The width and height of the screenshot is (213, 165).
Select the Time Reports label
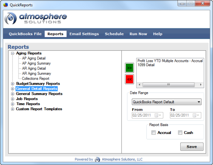coord(28,104)
